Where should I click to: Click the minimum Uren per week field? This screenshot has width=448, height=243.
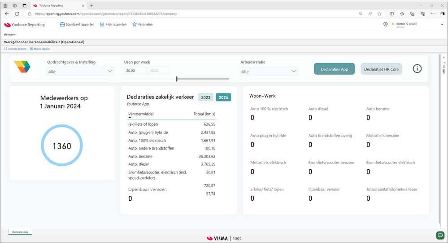click(x=135, y=71)
